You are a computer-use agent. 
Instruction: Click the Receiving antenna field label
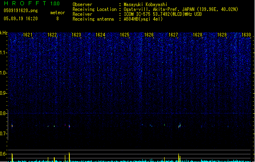pyautogui.click(x=93, y=19)
